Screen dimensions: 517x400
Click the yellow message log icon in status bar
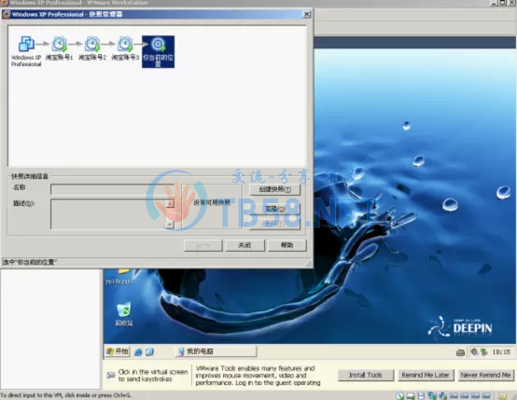[x=502, y=395]
